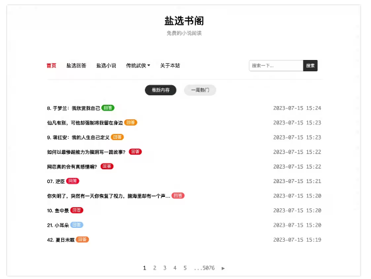Open the 首页 nav item
Image resolution: width=371 pixels, height=279 pixels.
pos(52,66)
